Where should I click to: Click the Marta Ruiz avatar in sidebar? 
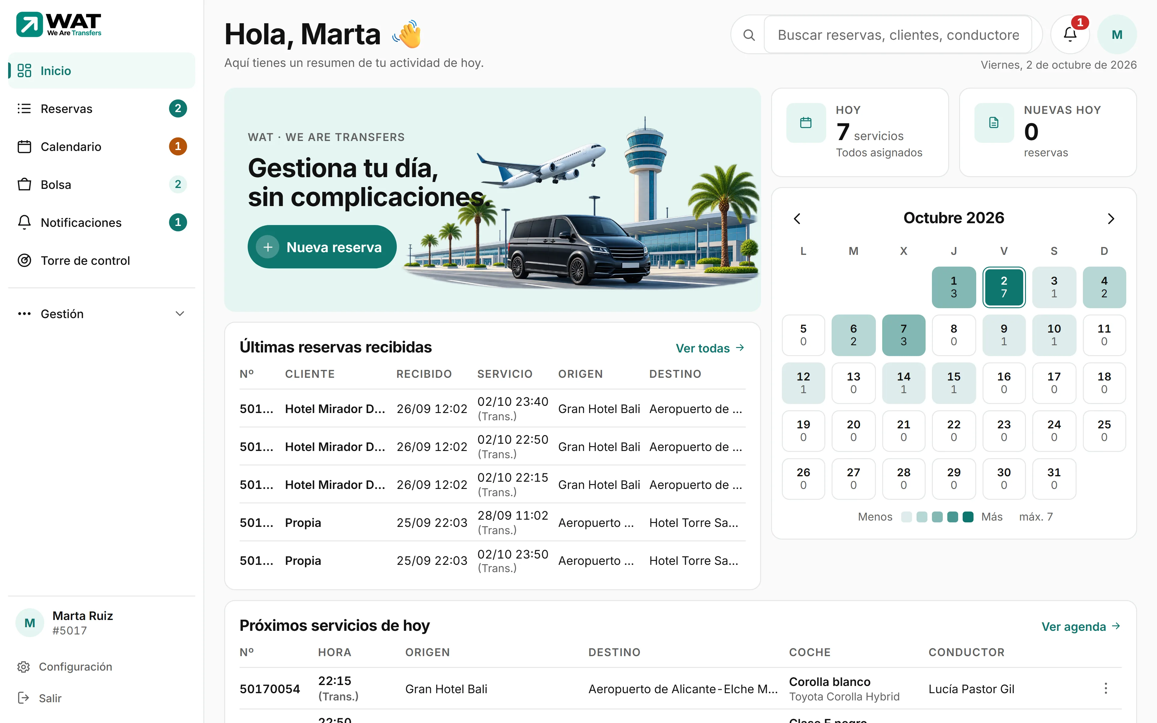[30, 623]
